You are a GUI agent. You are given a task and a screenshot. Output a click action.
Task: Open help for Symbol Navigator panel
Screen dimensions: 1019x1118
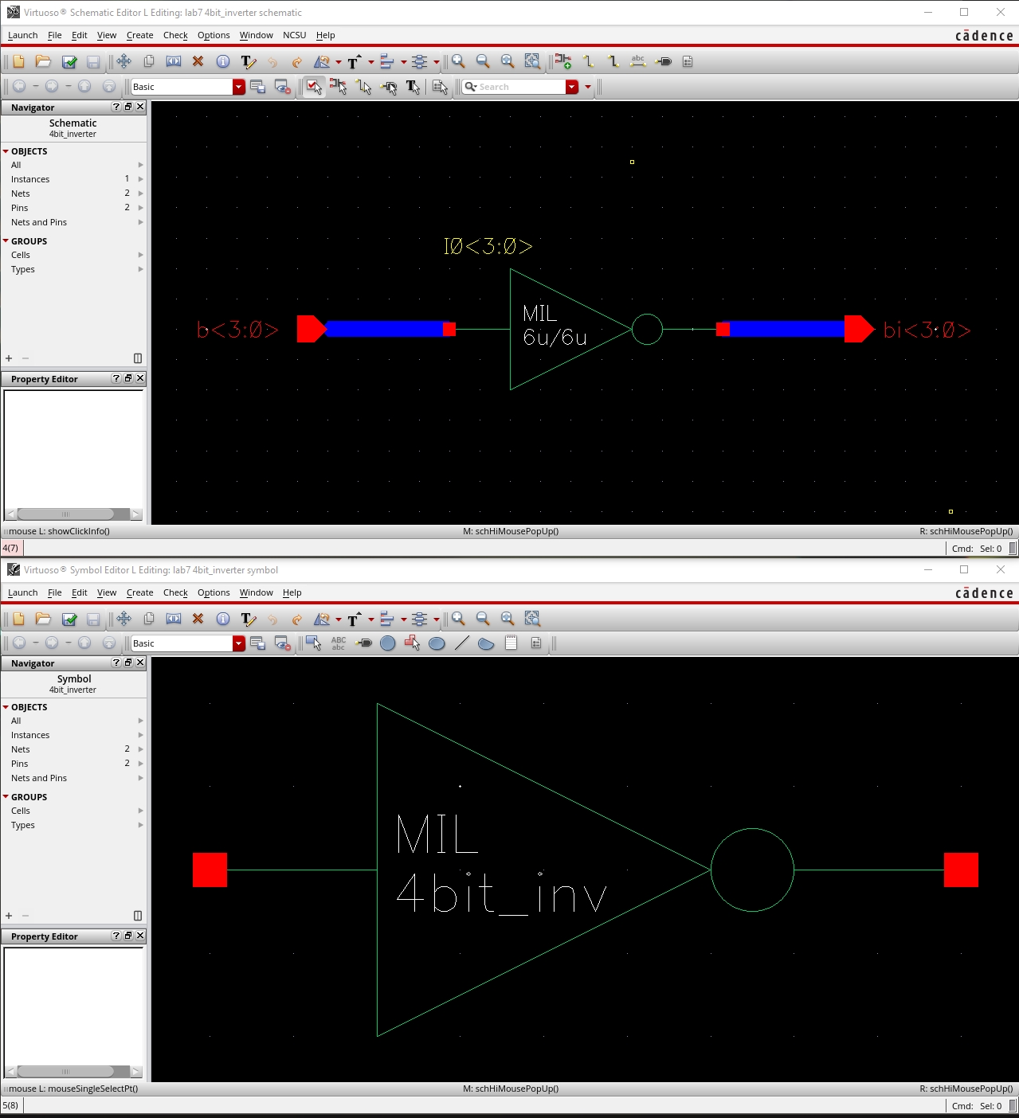click(116, 663)
